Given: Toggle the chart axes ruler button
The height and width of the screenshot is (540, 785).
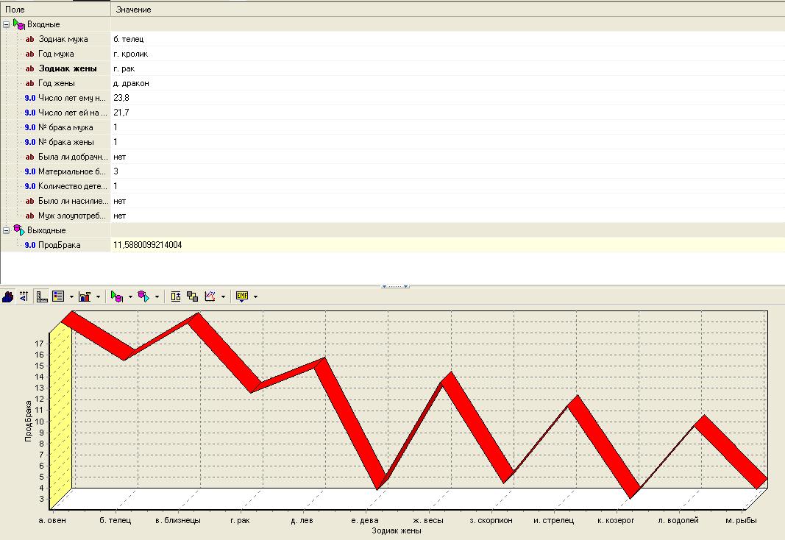Looking at the screenshot, I should [42, 296].
